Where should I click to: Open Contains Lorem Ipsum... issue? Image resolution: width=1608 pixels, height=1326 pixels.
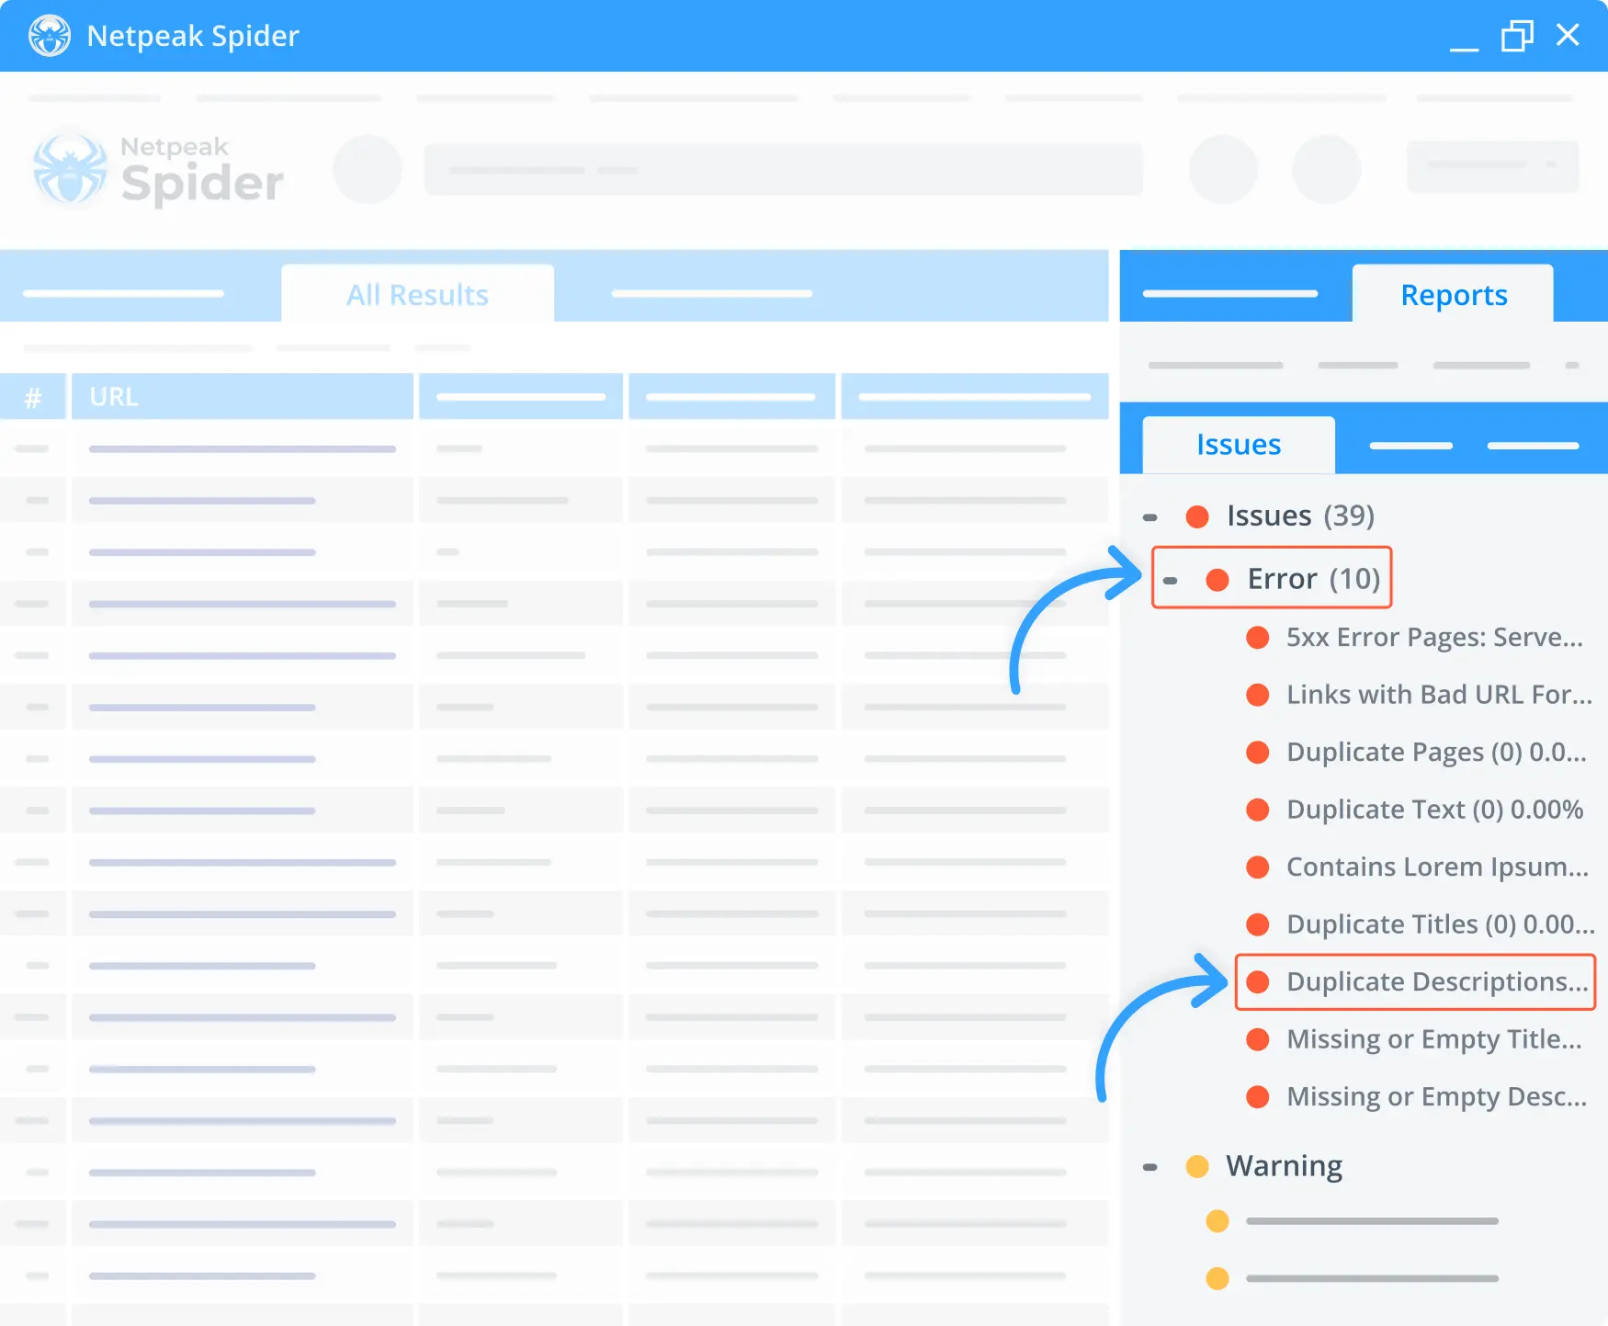1437,867
